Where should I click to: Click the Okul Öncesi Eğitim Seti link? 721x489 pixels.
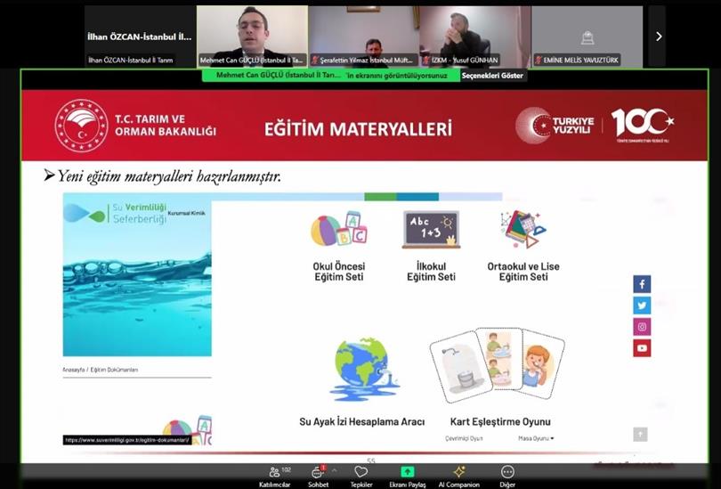coord(338,271)
